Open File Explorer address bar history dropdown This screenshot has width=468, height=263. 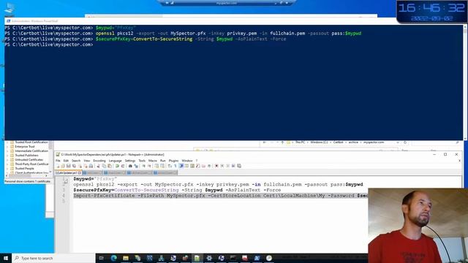[x=398, y=142]
